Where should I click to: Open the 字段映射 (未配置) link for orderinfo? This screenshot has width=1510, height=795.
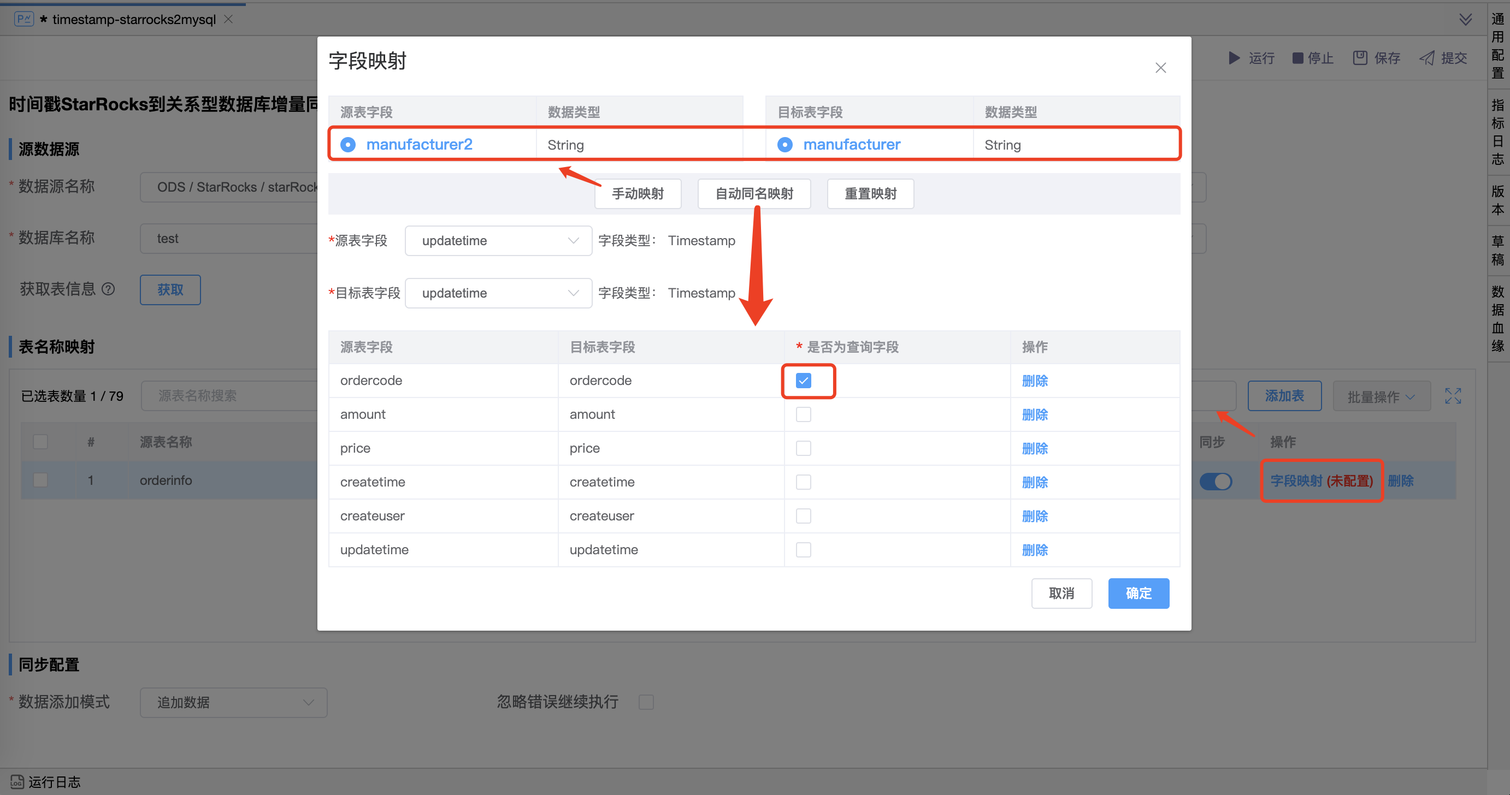coord(1321,481)
